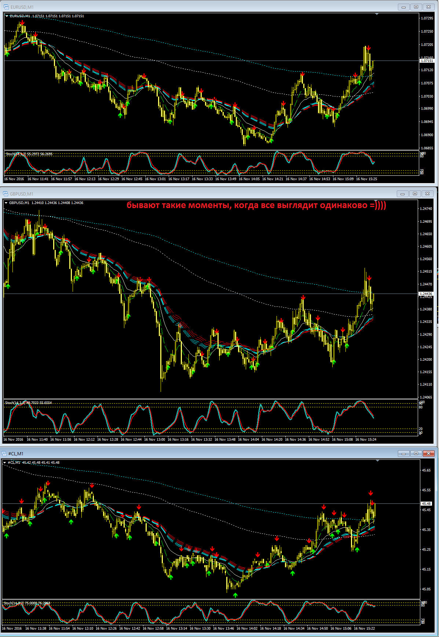Click the 1.24065 price axis label
This screenshot has width=439, height=637.
pos(426,397)
